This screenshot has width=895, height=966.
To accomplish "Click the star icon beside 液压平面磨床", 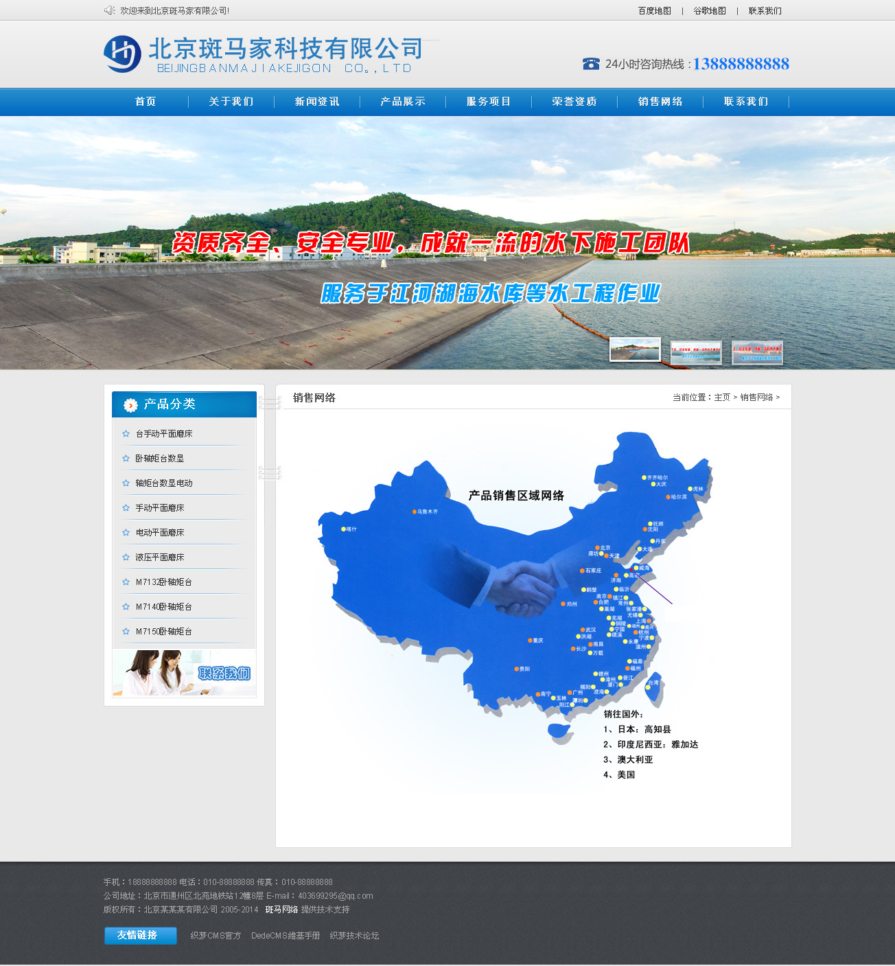I will [126, 557].
